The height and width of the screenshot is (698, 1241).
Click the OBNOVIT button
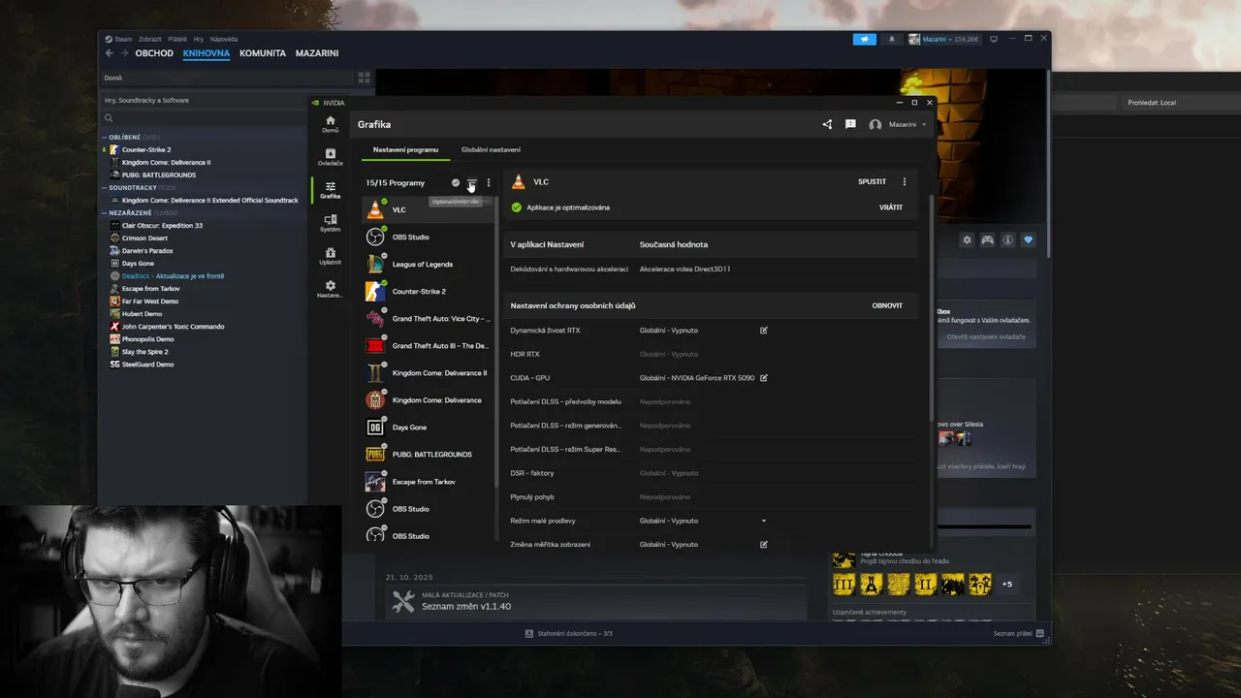(x=887, y=305)
